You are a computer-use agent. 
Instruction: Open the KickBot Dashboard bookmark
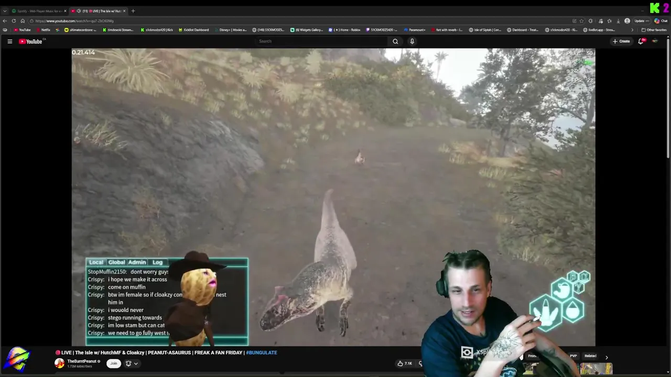coord(193,30)
